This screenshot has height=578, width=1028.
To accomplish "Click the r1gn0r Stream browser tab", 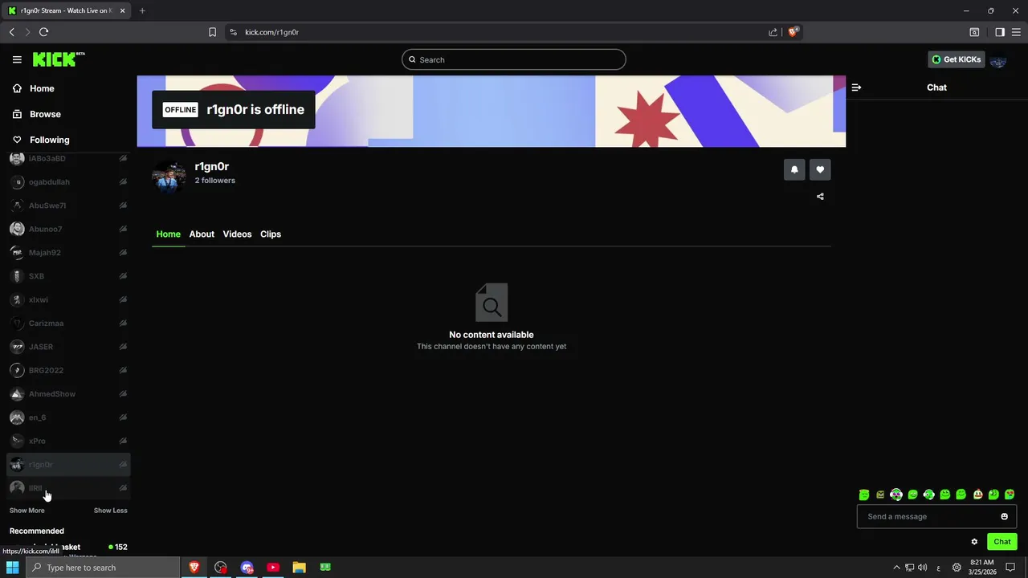I will click(x=67, y=10).
